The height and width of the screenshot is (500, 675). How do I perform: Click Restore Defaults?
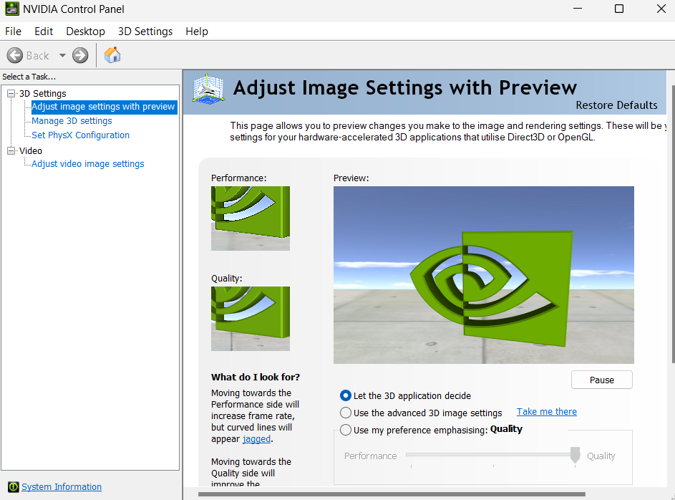[x=616, y=105]
